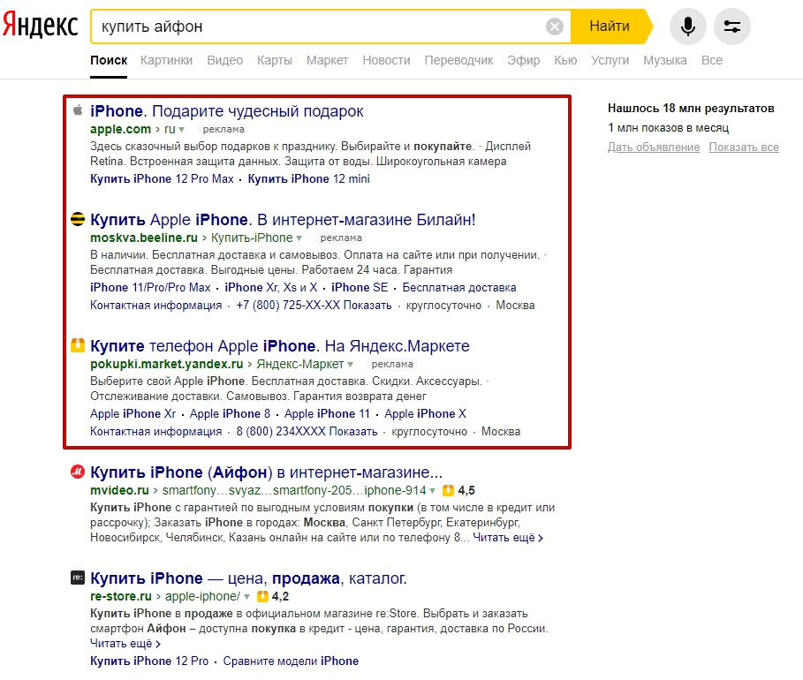The height and width of the screenshot is (680, 803).
Task: Click the "Купить iPhone 12 mini" sitelink
Action: click(309, 178)
